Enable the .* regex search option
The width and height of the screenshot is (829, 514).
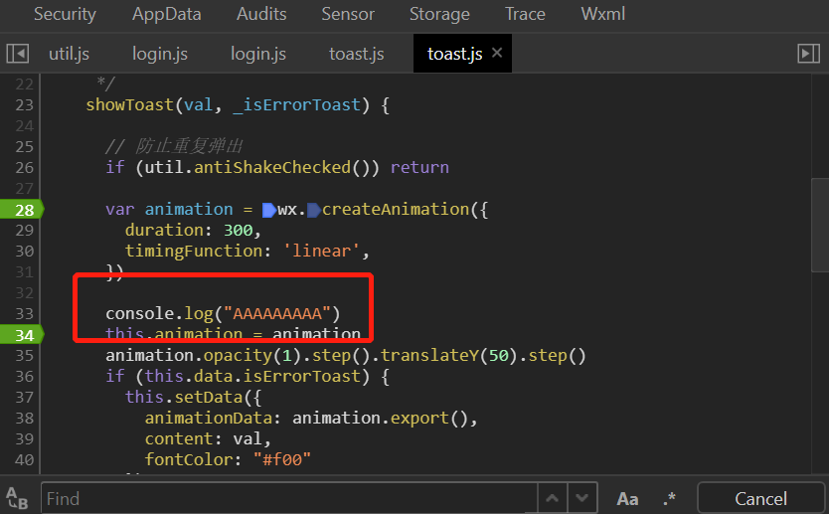(670, 498)
